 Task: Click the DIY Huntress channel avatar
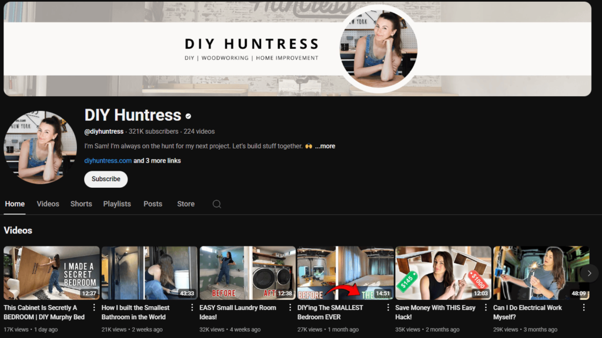pyautogui.click(x=40, y=147)
